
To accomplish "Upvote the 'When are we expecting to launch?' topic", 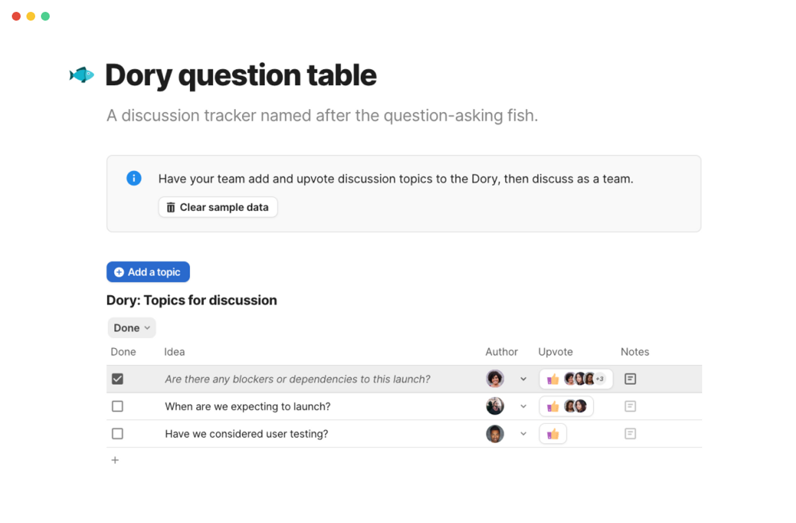I will click(x=553, y=406).
